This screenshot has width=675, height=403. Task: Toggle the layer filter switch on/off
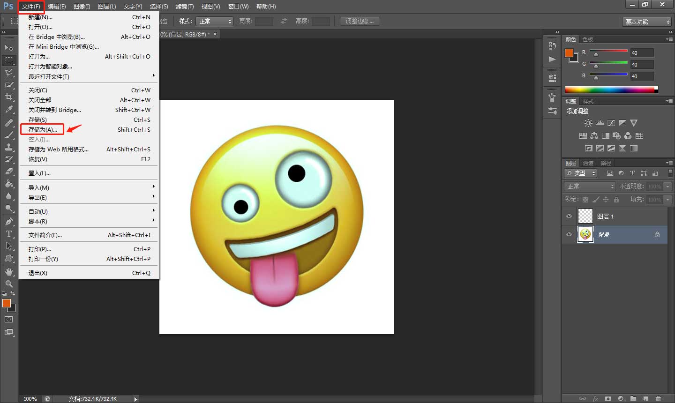pos(670,173)
